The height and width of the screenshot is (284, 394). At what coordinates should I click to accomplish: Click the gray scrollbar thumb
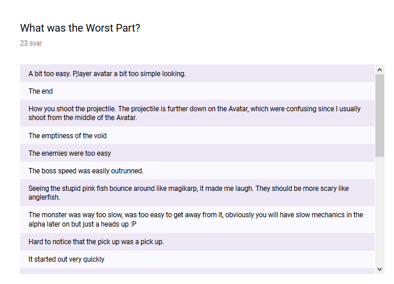(x=379, y=115)
